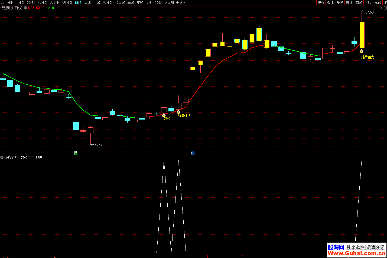Select the 15秒 period tab
387x258 pixels.
(x=158, y=2)
